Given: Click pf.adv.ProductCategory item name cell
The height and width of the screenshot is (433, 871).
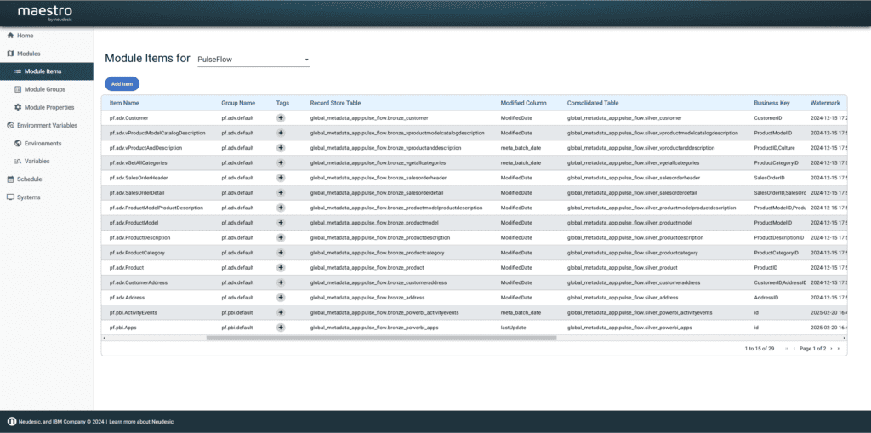Looking at the screenshot, I should [137, 253].
